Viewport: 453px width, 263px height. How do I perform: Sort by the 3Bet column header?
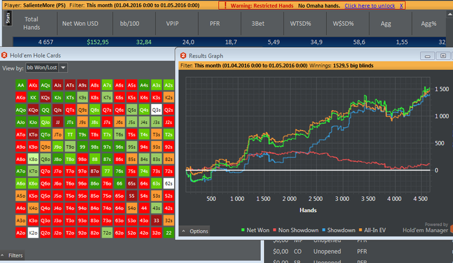click(x=258, y=24)
